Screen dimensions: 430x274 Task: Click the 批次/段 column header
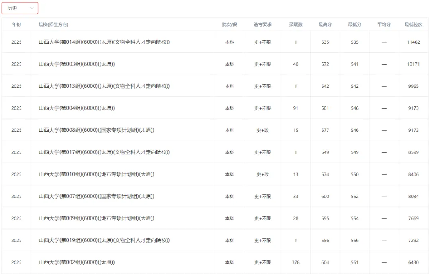point(230,25)
